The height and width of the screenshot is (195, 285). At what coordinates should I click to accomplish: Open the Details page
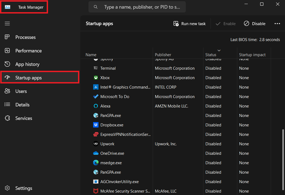pyautogui.click(x=40, y=105)
